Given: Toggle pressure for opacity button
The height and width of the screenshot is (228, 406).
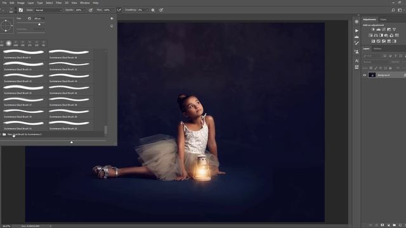Looking at the screenshot, I should (x=91, y=10).
